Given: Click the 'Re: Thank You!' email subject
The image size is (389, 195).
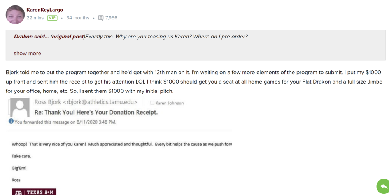Looking at the screenshot, I should [96, 112].
